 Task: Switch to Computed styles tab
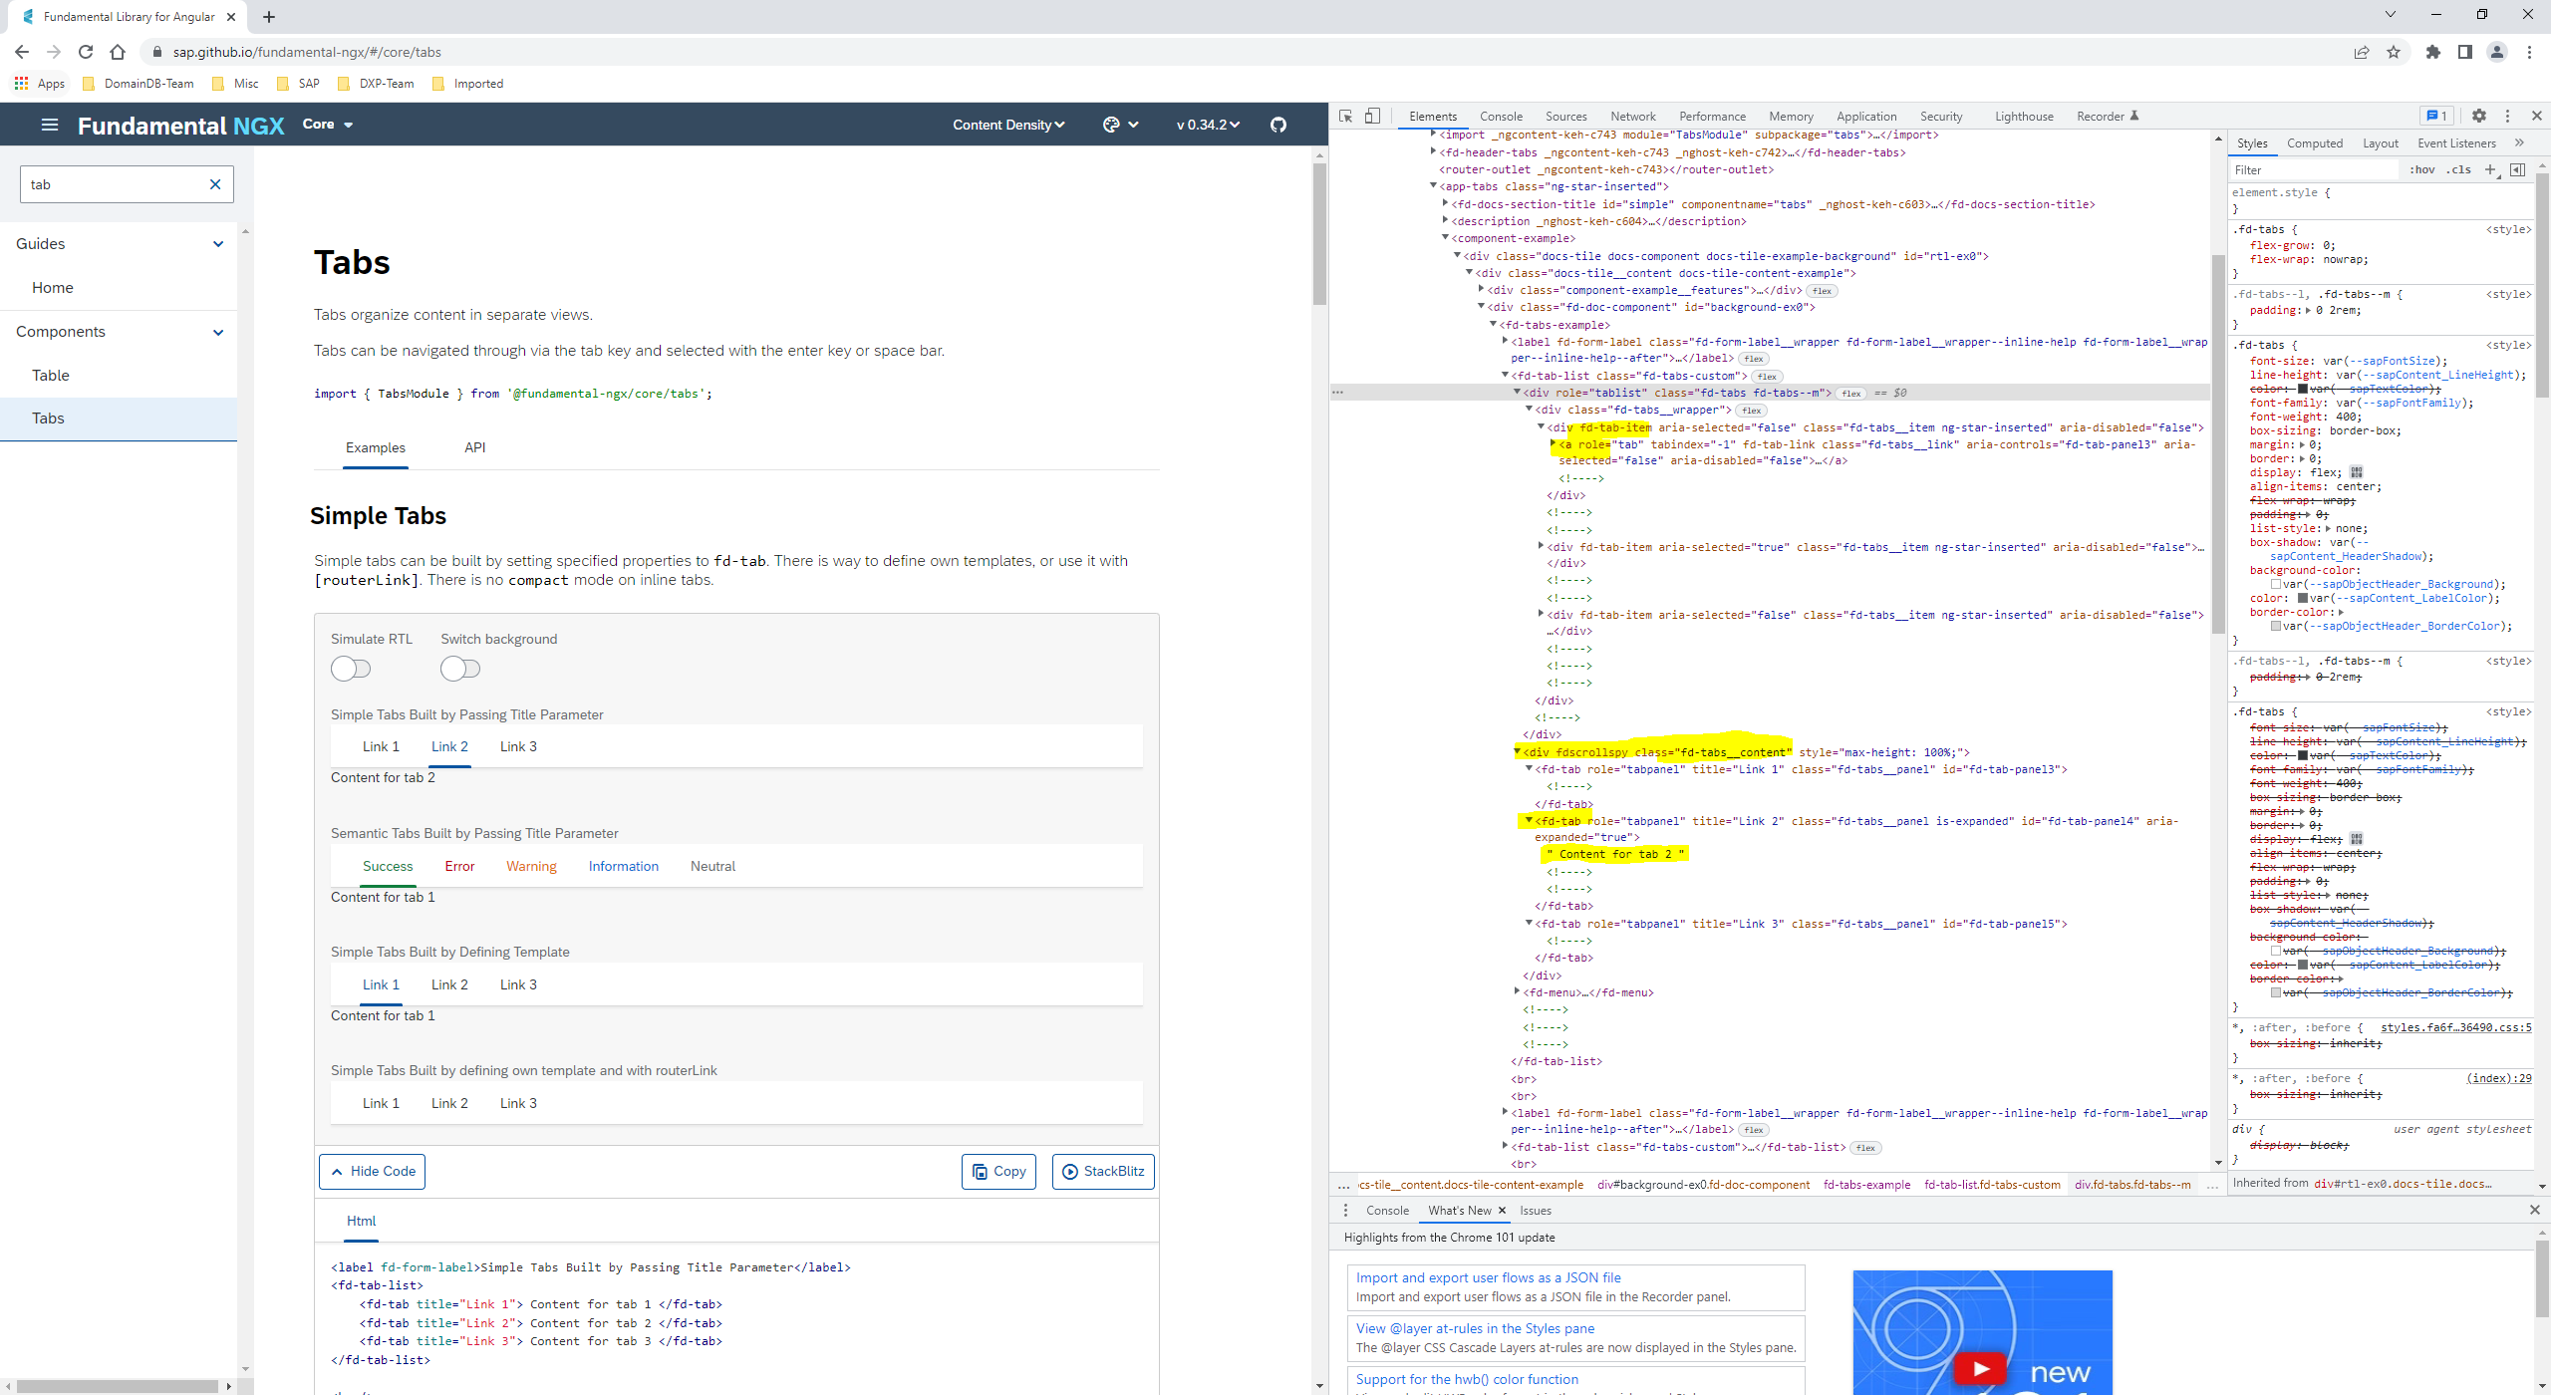pos(2314,143)
